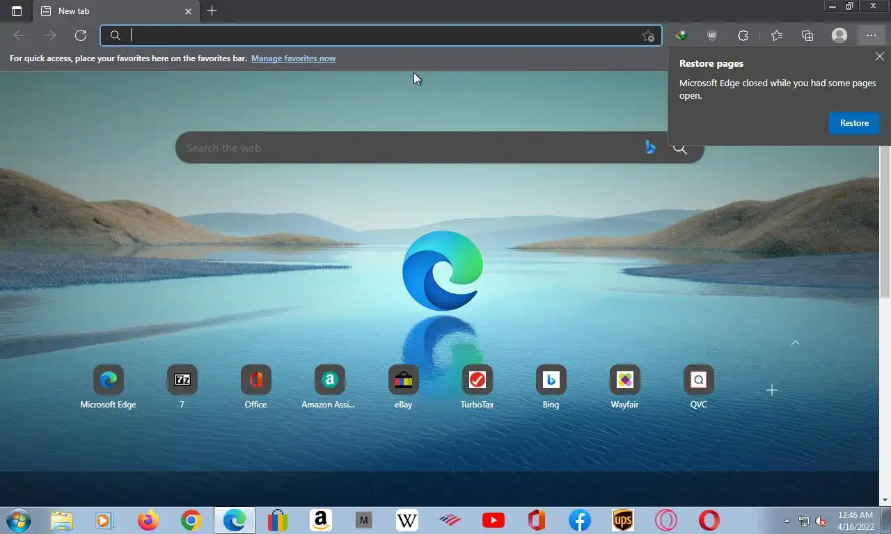
Task: Open Amazon Assistant quick link
Action: [x=329, y=387]
